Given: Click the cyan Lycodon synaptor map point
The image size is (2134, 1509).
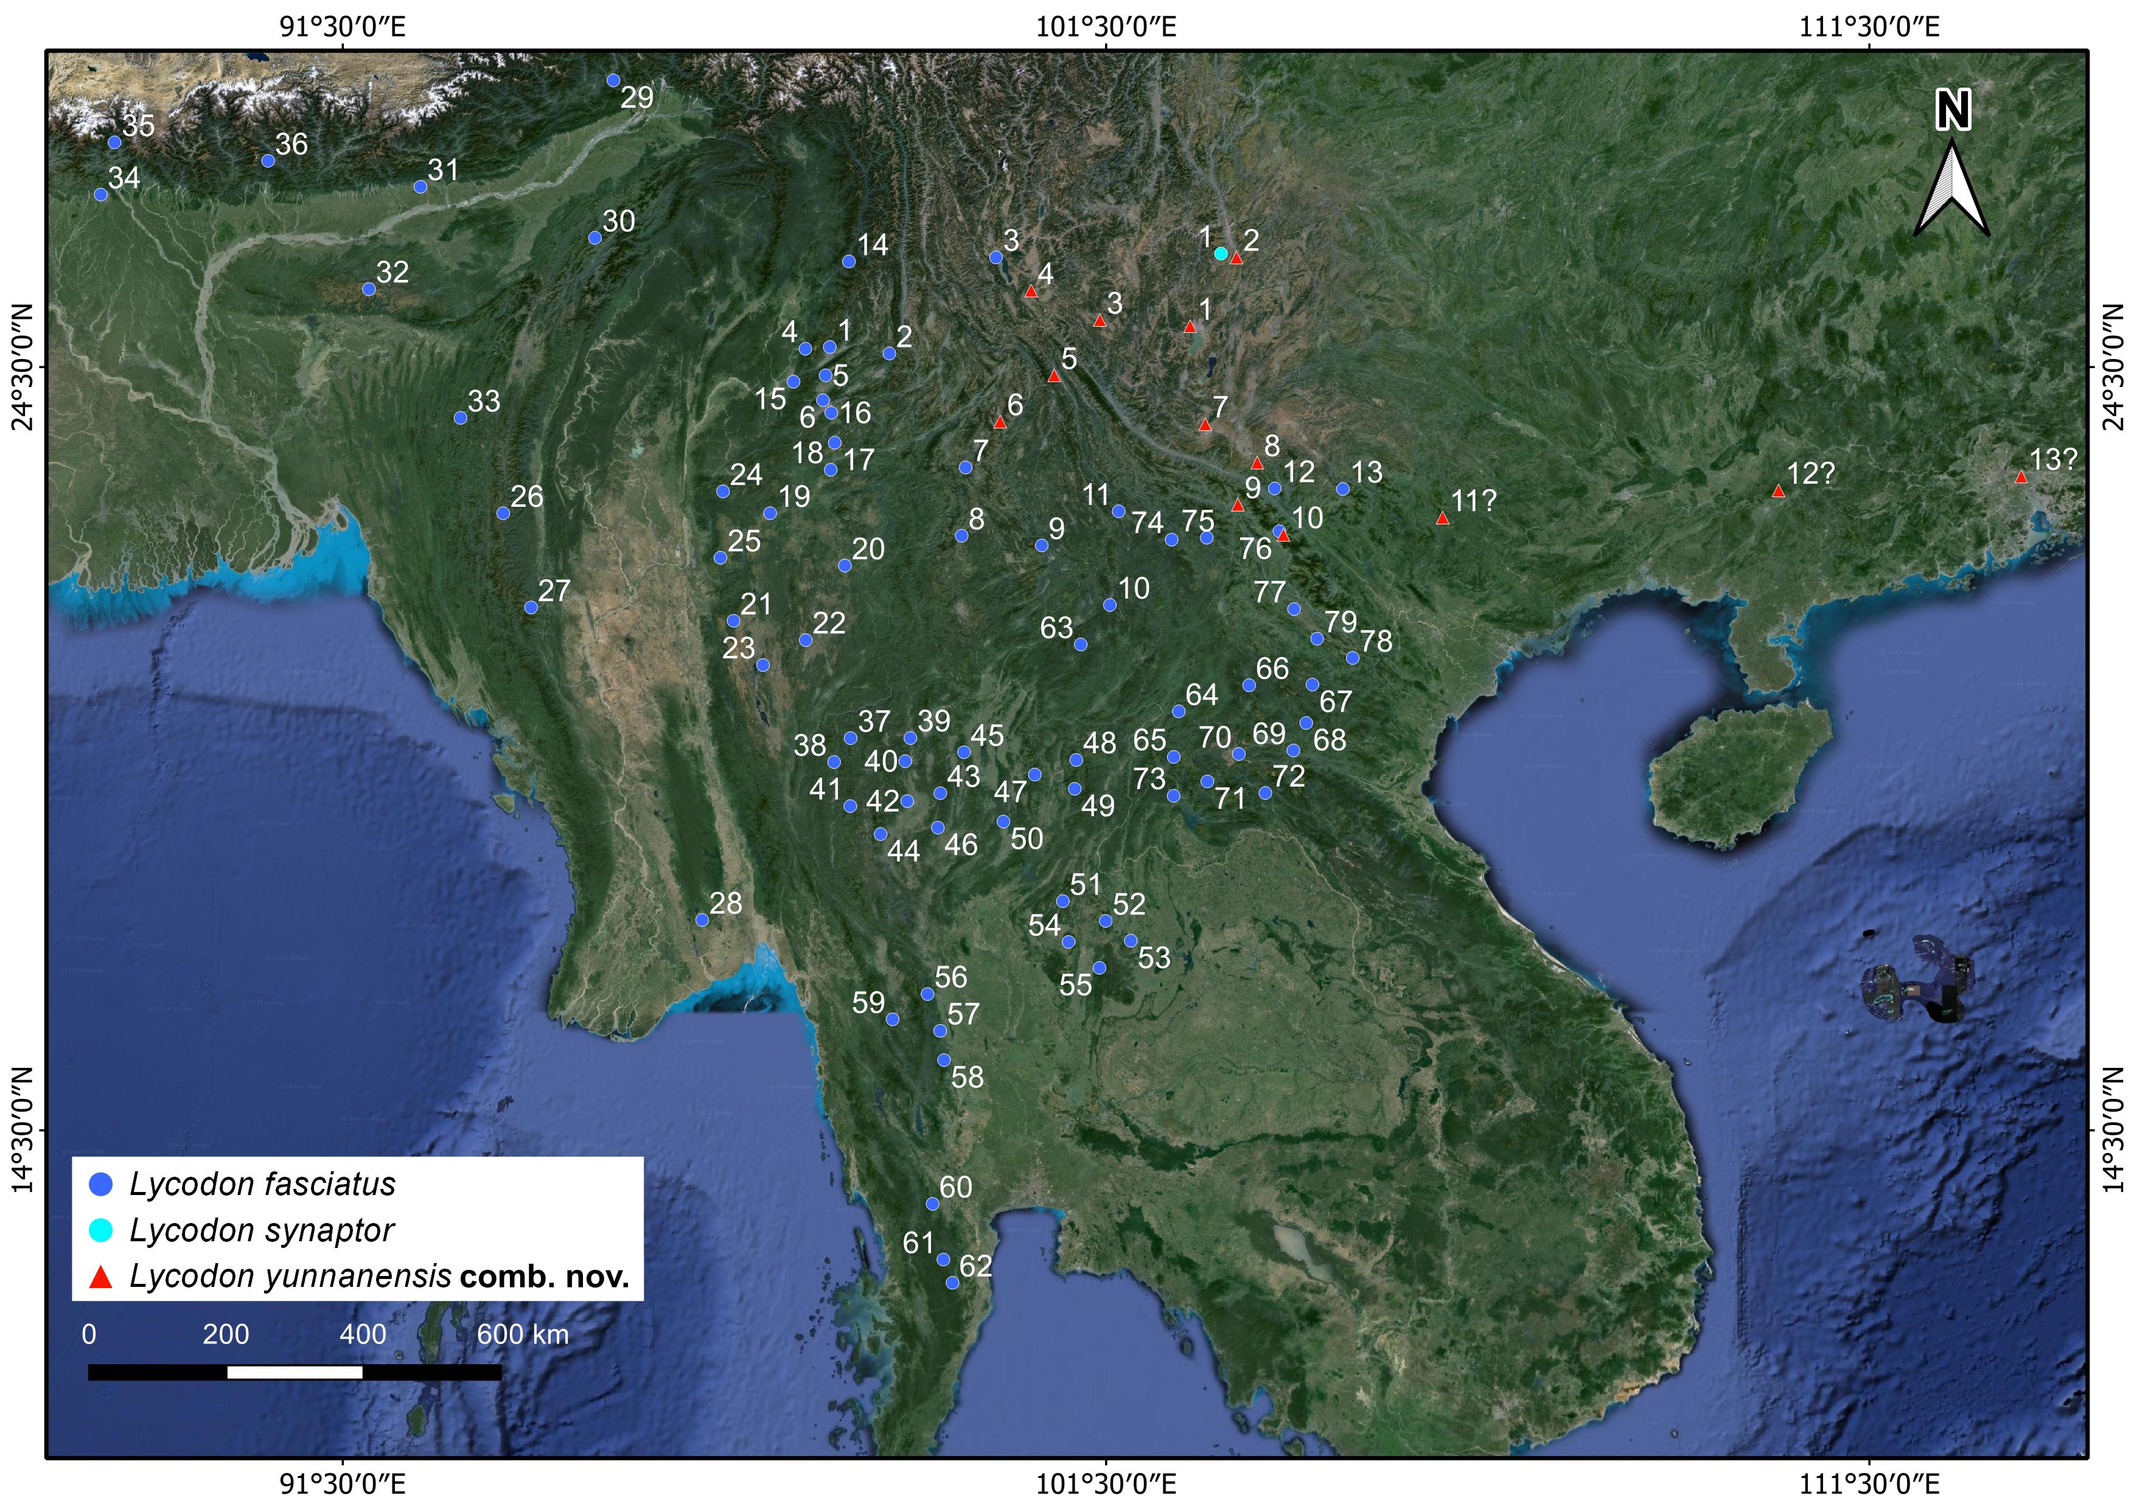Looking at the screenshot, I should 1221,254.
